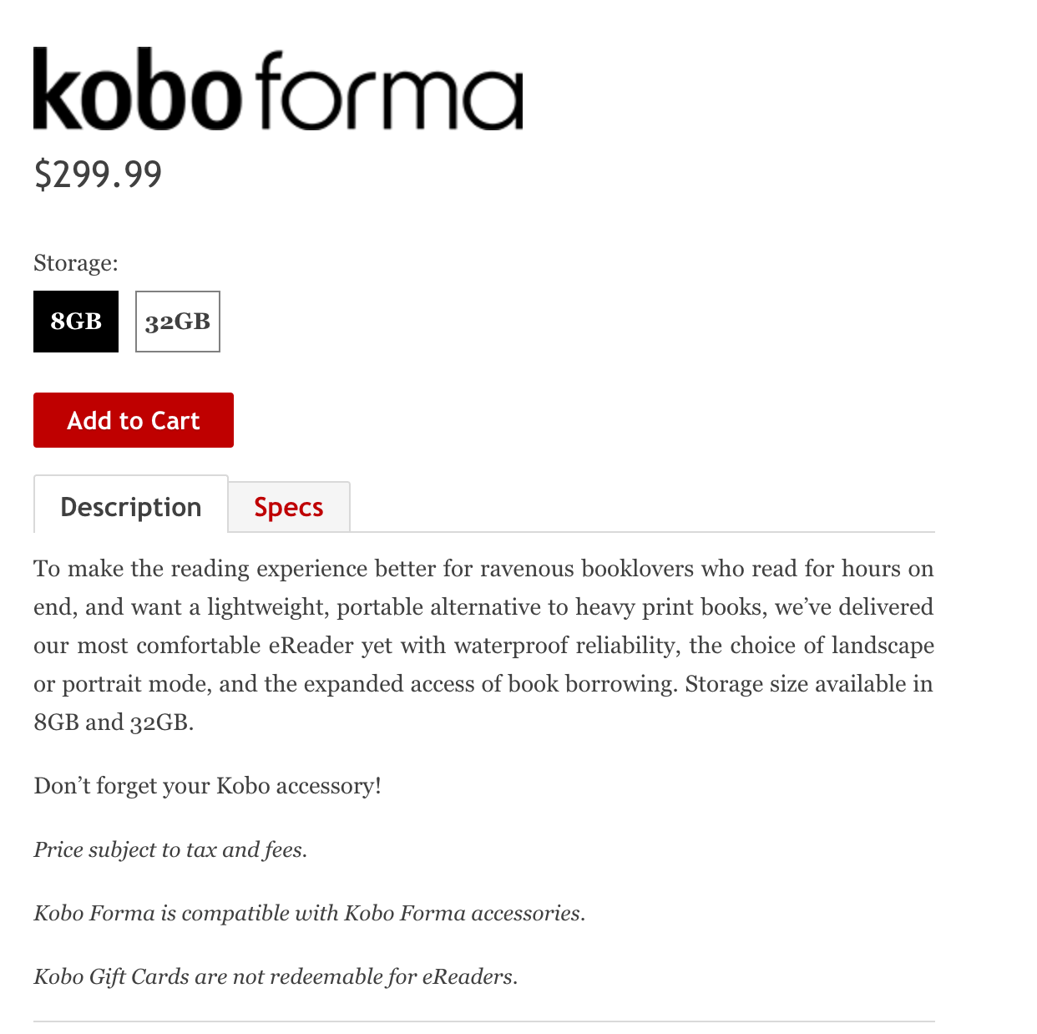This screenshot has height=1034, width=1037.
Task: Switch to the Specs tab
Action: (x=289, y=507)
